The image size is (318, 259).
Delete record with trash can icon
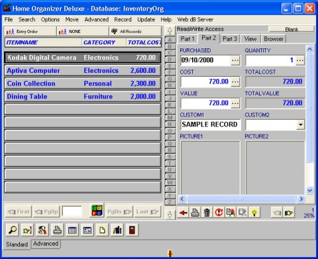(207, 213)
